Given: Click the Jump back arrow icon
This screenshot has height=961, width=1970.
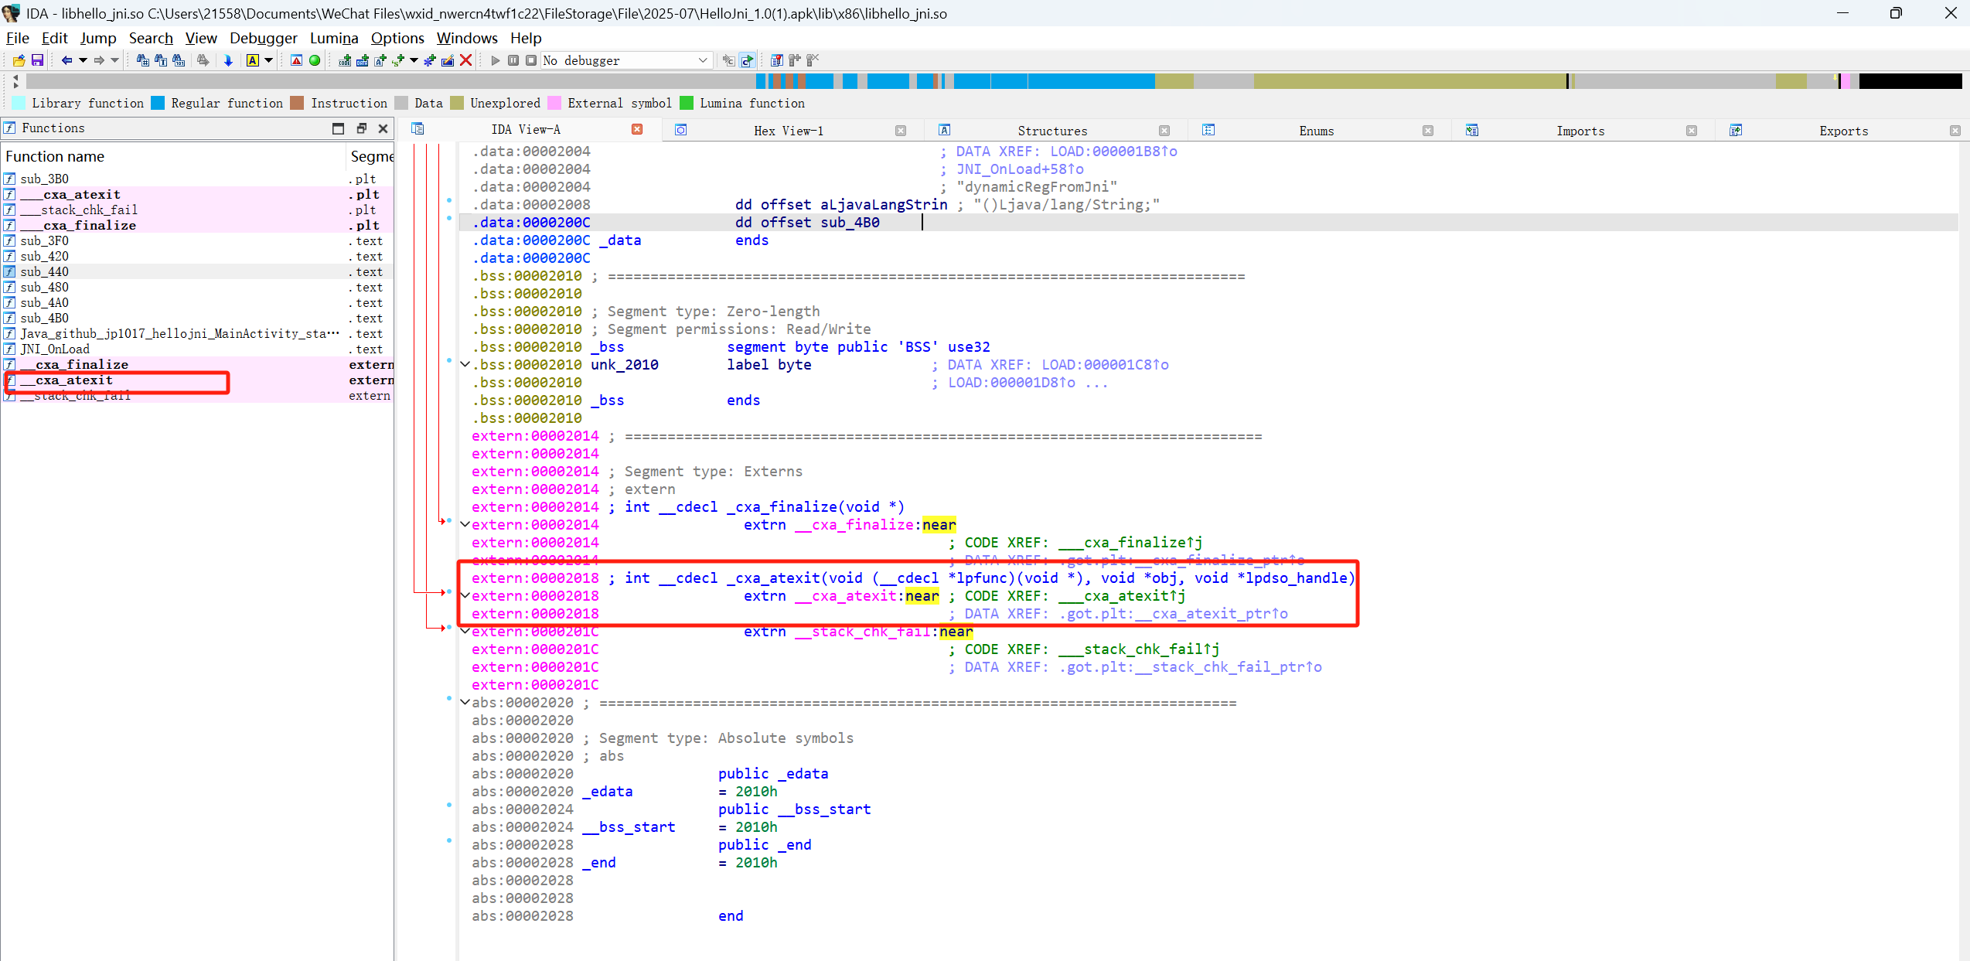Looking at the screenshot, I should coord(66,60).
